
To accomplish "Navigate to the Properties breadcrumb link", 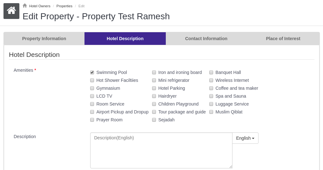I will point(64,6).
